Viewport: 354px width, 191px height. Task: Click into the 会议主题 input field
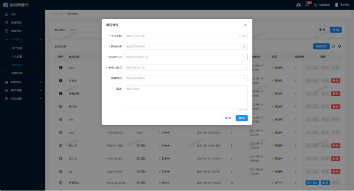181,36
